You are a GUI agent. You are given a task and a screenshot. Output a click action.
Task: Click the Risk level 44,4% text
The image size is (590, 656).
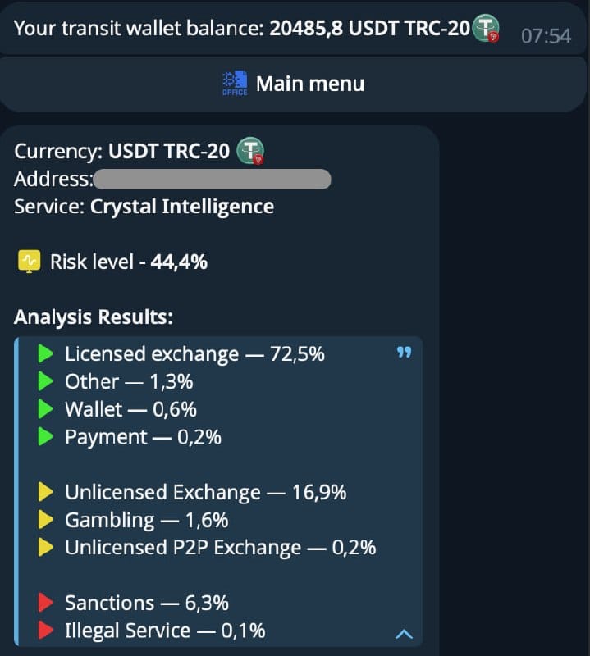[129, 262]
